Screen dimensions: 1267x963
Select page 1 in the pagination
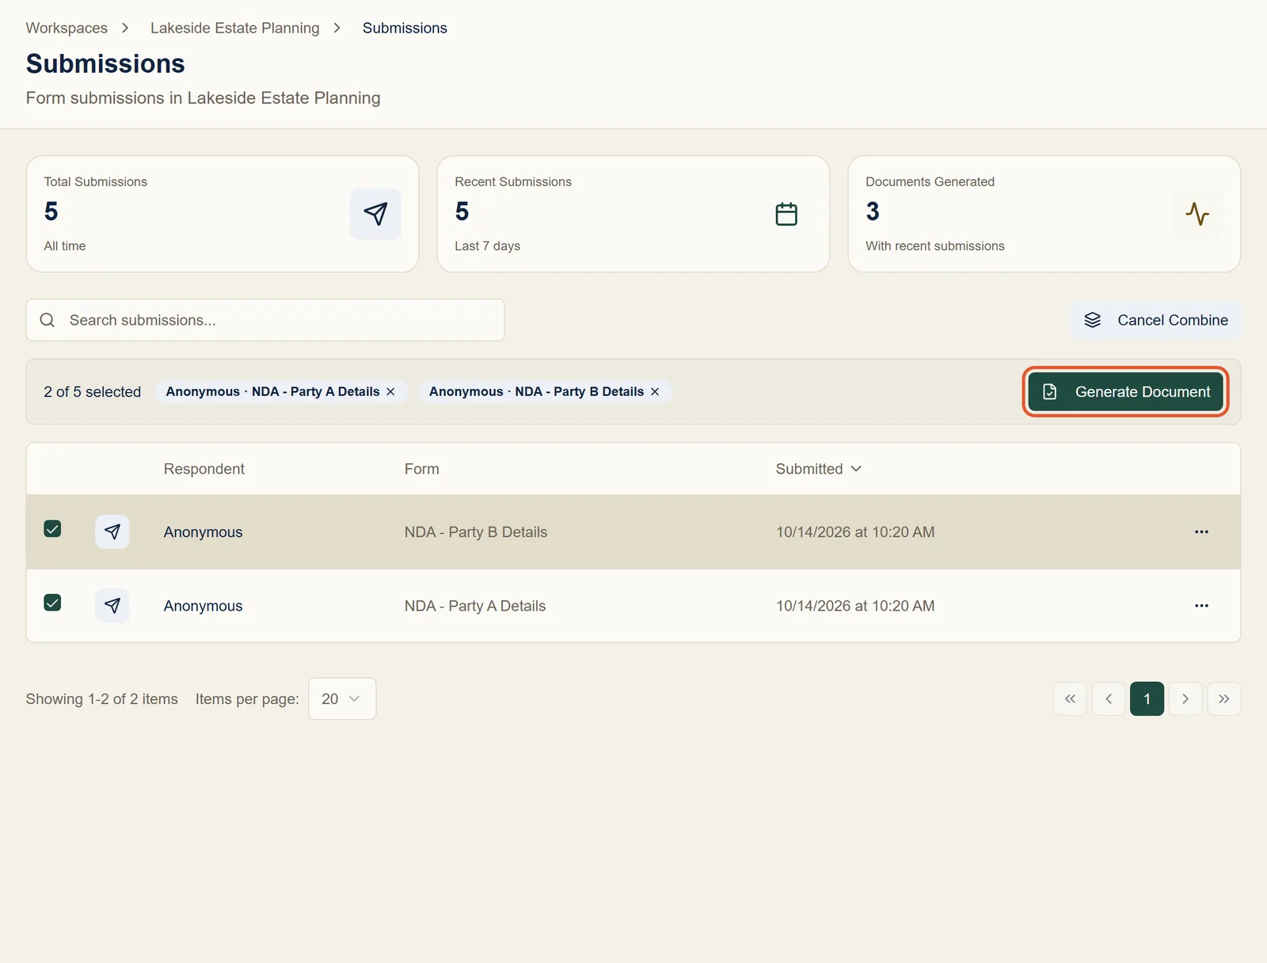pos(1147,698)
